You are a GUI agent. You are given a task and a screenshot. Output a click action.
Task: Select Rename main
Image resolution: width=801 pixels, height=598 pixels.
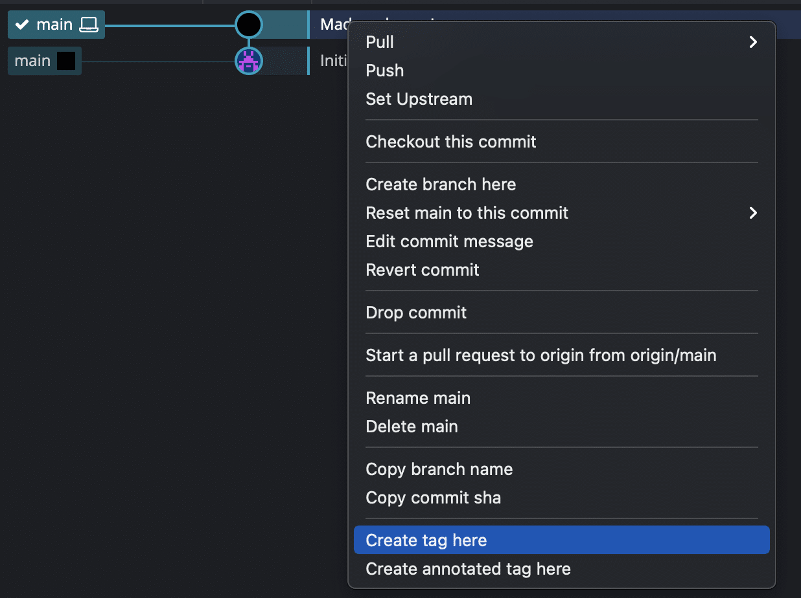(418, 398)
